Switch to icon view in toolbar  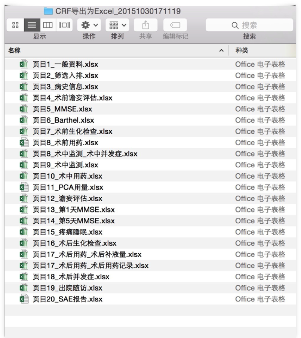tap(16, 25)
